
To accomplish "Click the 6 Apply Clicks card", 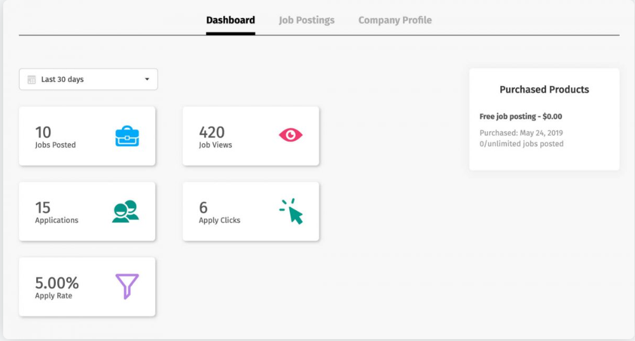I will [250, 211].
